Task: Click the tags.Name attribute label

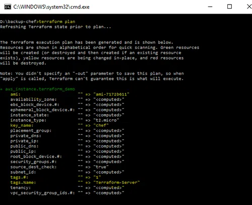Action: [23, 182]
